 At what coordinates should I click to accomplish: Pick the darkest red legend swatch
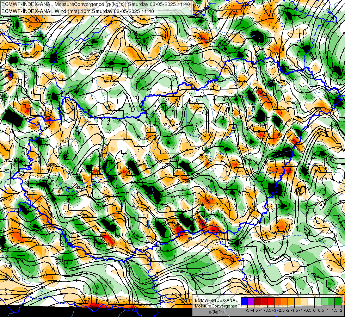258,301
